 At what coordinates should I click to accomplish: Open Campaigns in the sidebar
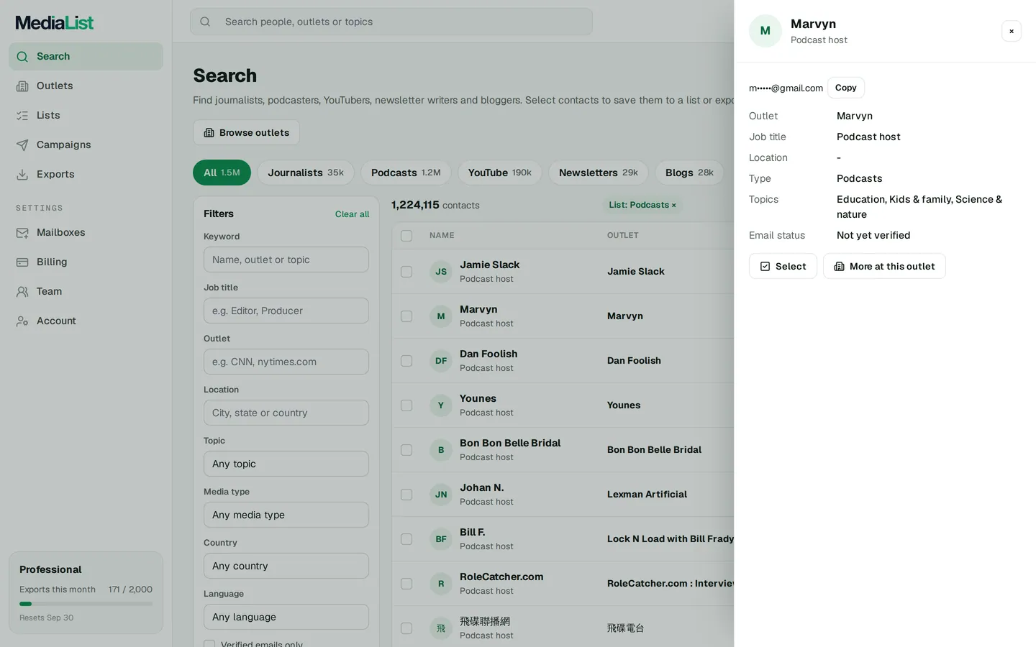pyautogui.click(x=86, y=144)
